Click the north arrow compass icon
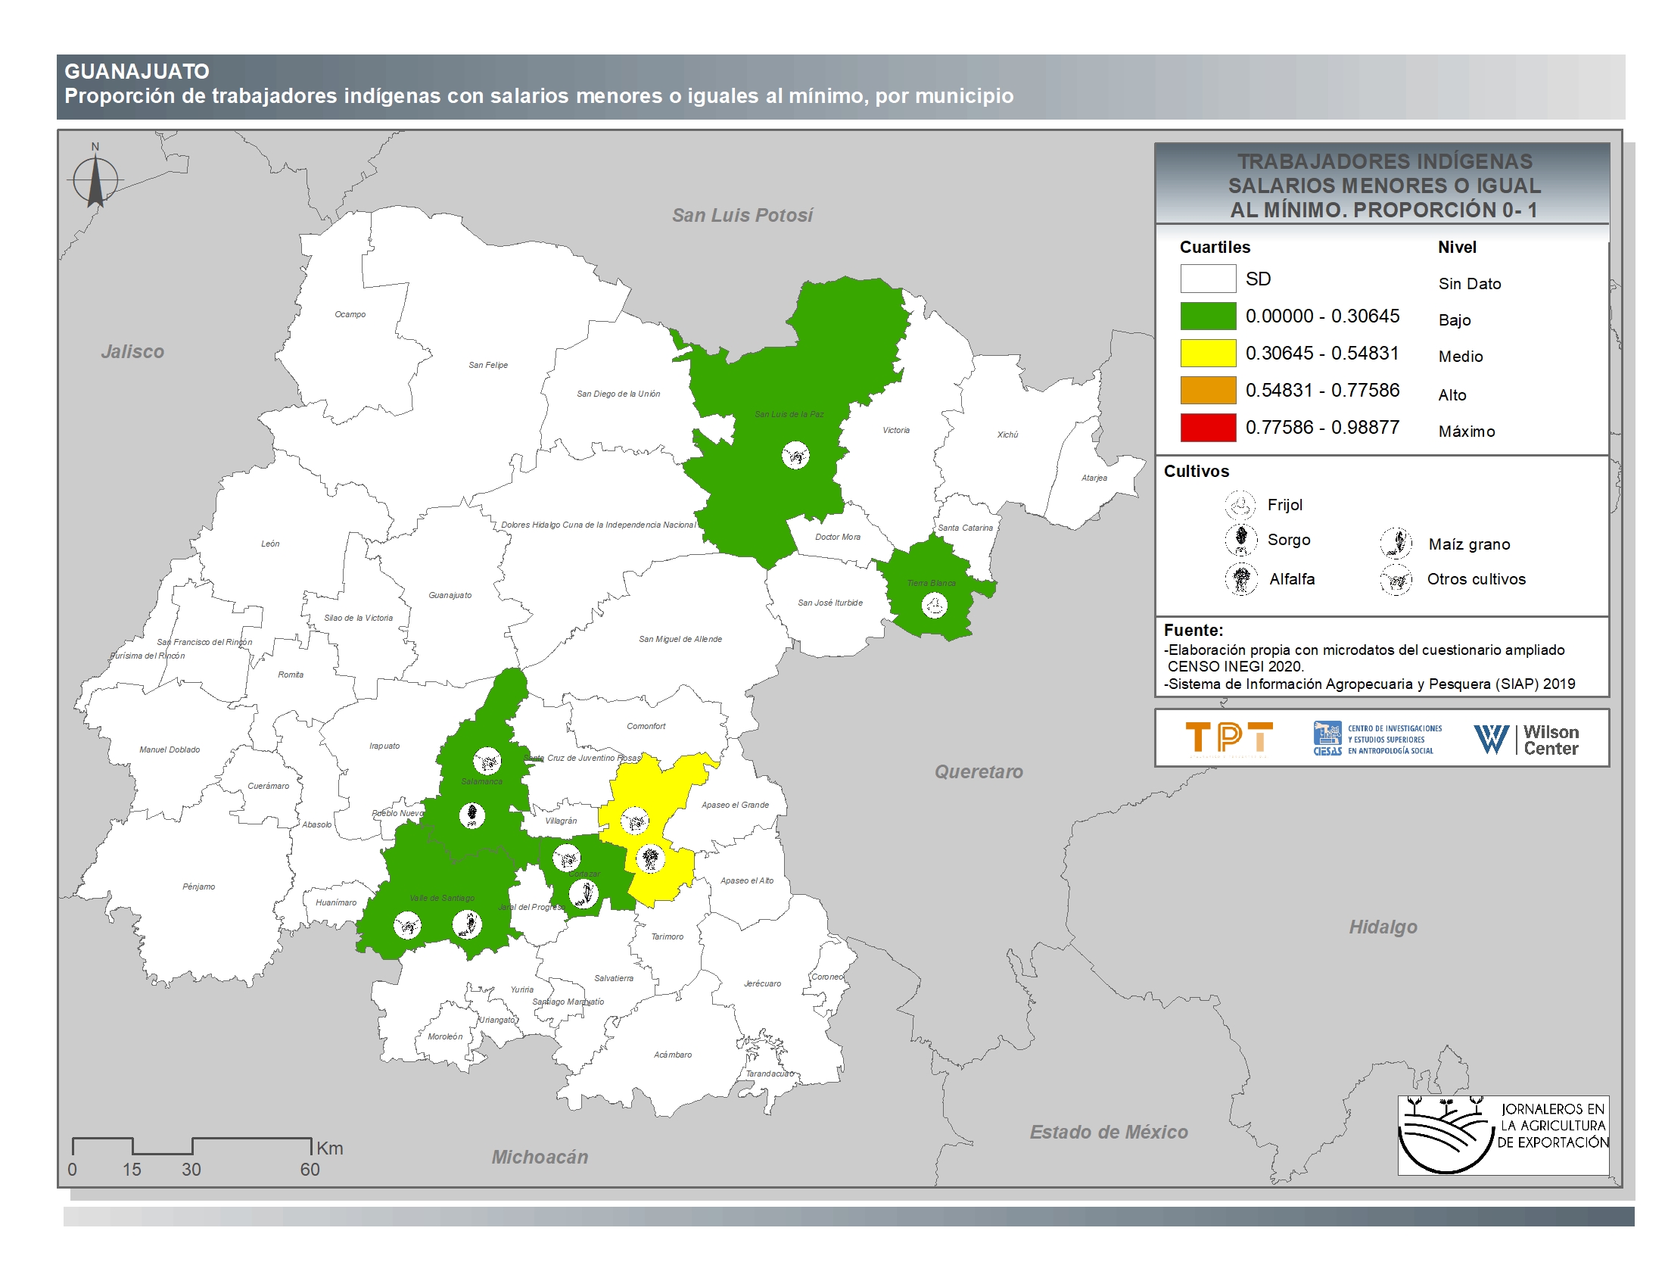The image size is (1665, 1287). coord(95,181)
